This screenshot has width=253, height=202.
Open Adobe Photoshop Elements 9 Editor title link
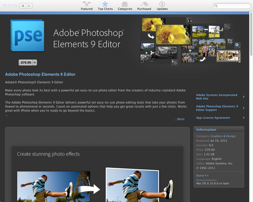[40, 74]
